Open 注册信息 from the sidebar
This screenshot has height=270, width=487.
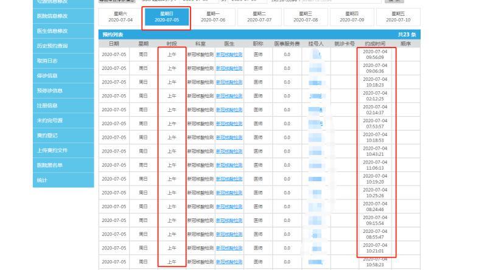[x=63, y=106]
